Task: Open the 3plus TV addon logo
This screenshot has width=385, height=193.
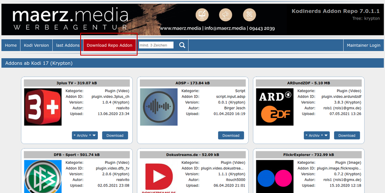Action: coord(43,107)
